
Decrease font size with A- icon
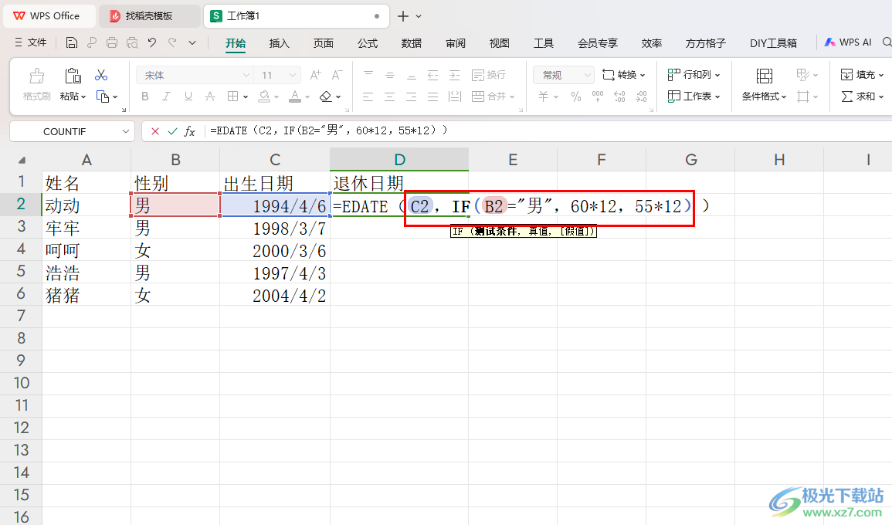point(337,75)
